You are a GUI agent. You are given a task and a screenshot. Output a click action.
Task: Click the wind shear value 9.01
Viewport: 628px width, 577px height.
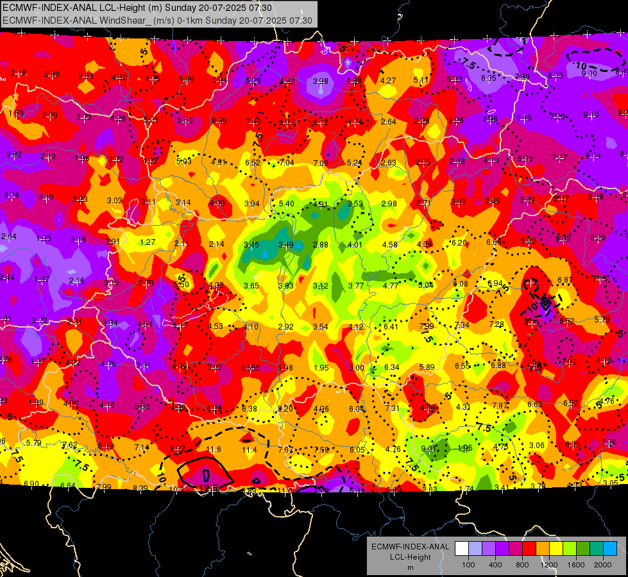click(429, 449)
